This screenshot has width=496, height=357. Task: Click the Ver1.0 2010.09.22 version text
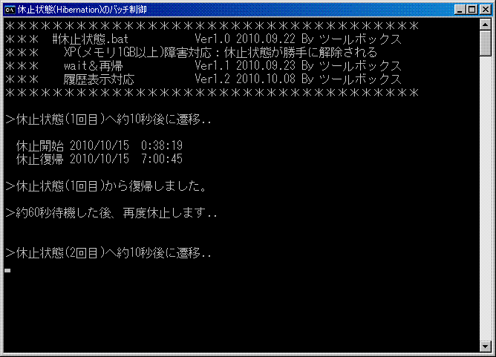click(x=245, y=39)
